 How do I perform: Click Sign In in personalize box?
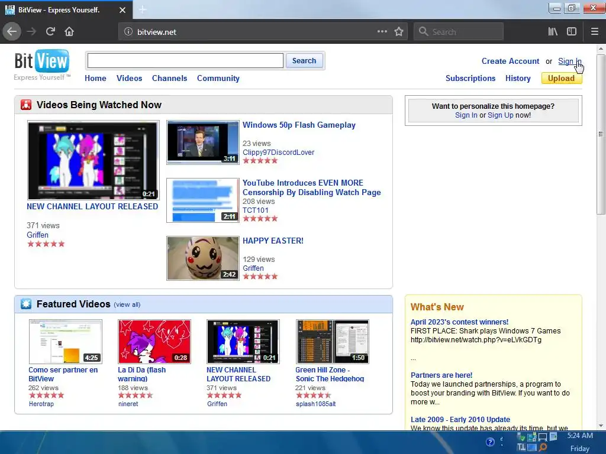[x=466, y=115]
